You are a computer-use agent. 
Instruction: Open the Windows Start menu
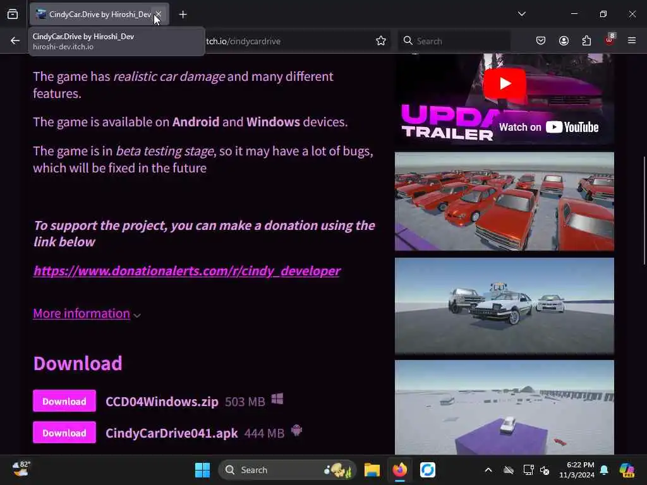click(202, 470)
